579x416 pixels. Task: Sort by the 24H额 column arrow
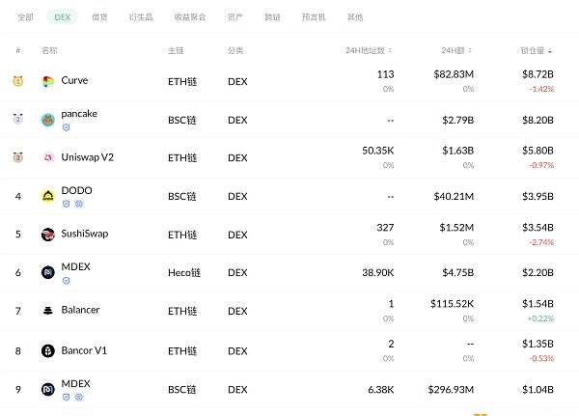[470, 50]
